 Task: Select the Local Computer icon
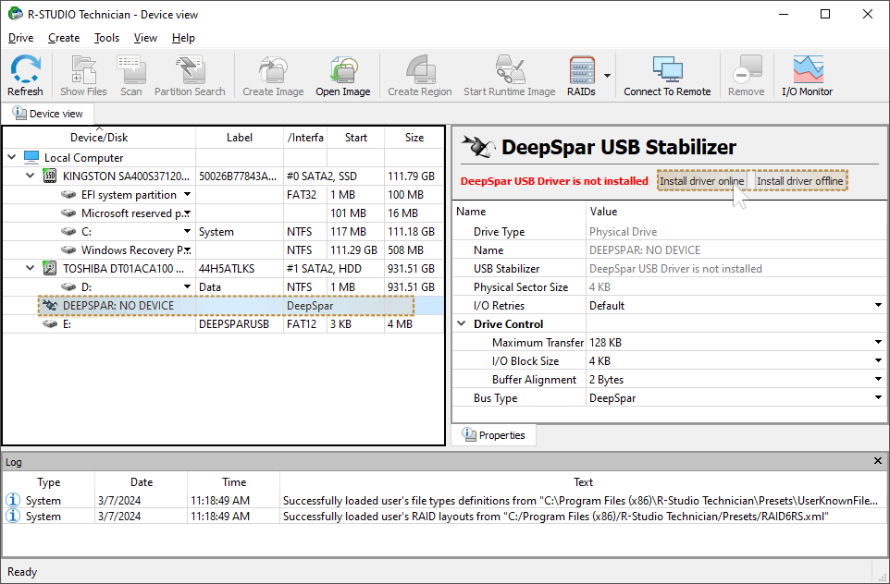31,157
